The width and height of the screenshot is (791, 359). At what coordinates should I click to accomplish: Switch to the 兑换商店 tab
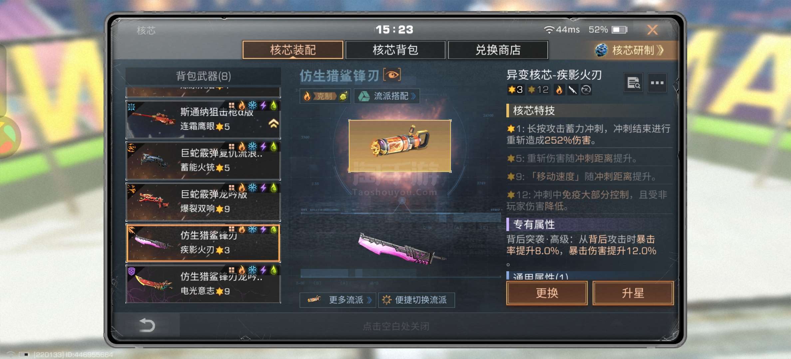(498, 50)
